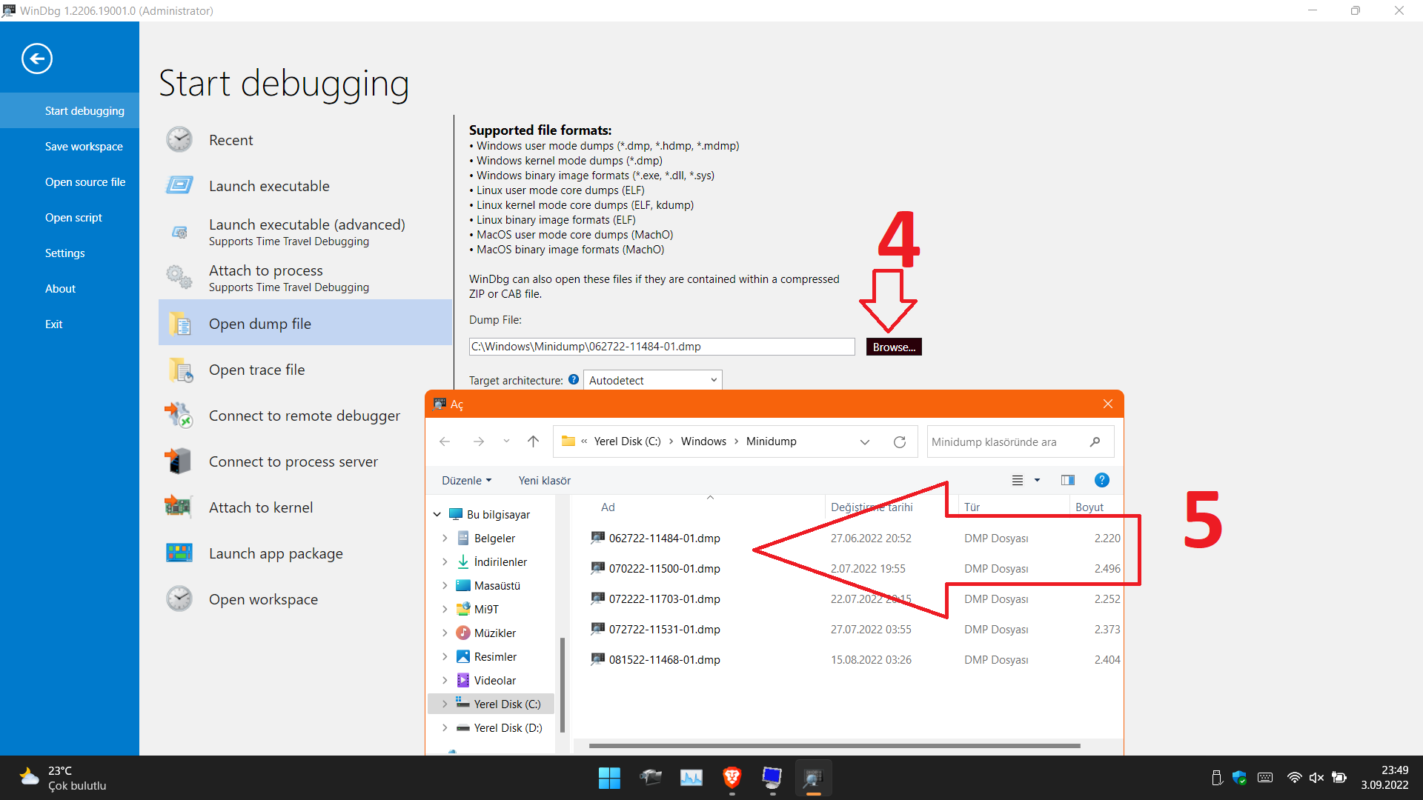This screenshot has width=1423, height=800.
Task: Click Connect to remote debugger icon
Action: tap(179, 415)
